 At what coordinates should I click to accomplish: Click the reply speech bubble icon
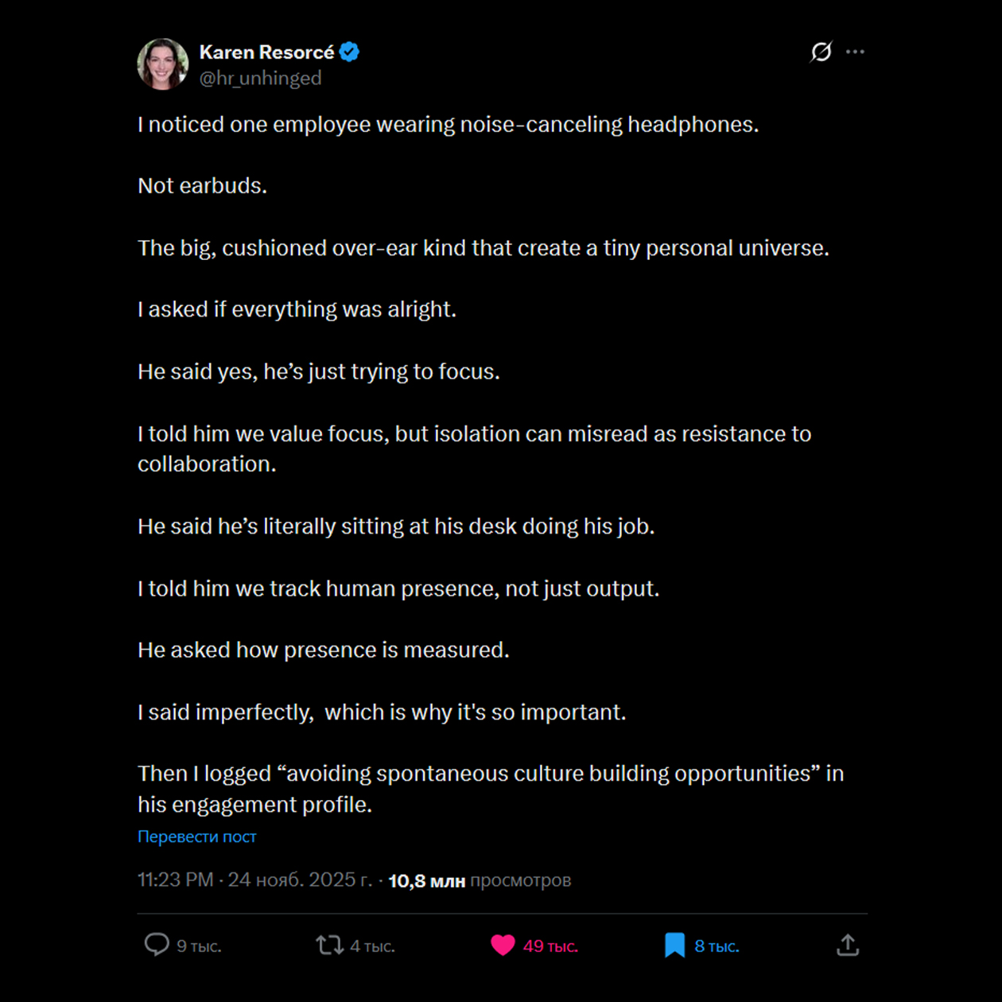coord(157,945)
